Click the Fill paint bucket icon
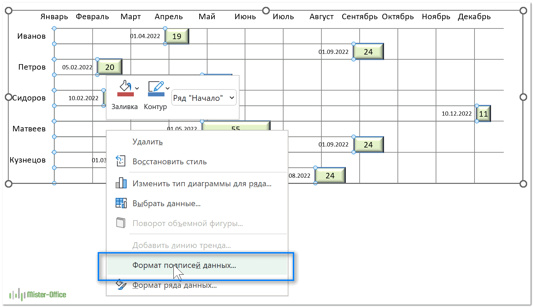 coord(125,86)
